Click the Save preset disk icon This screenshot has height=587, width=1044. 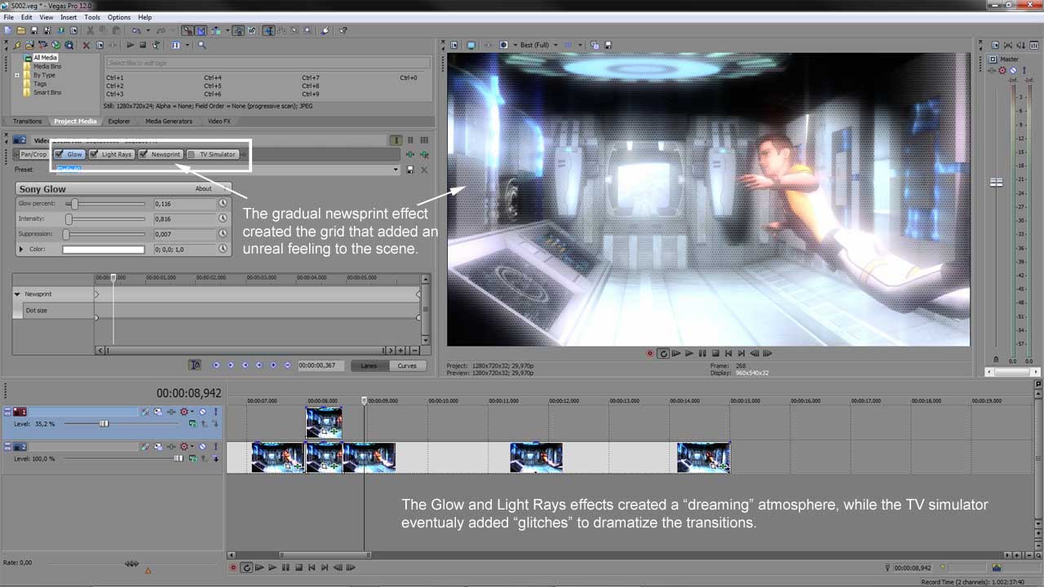click(x=410, y=170)
